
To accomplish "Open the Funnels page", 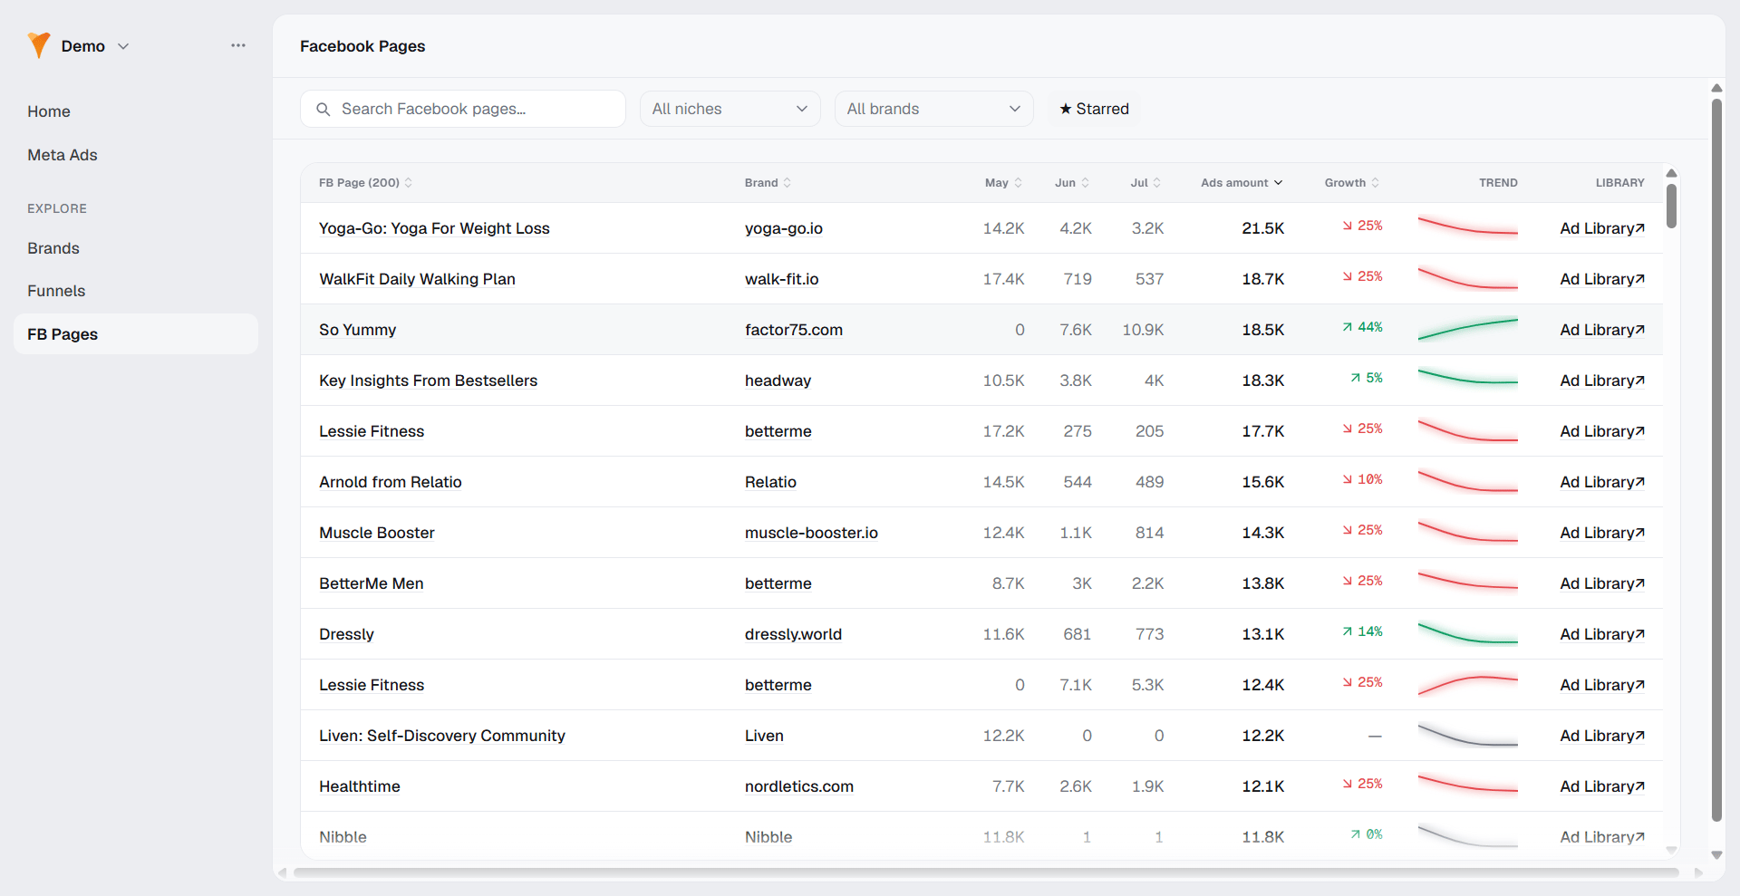I will 56,291.
